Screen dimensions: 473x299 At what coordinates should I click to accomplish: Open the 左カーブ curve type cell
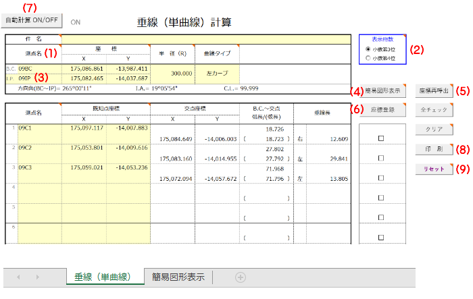pyautogui.click(x=217, y=73)
